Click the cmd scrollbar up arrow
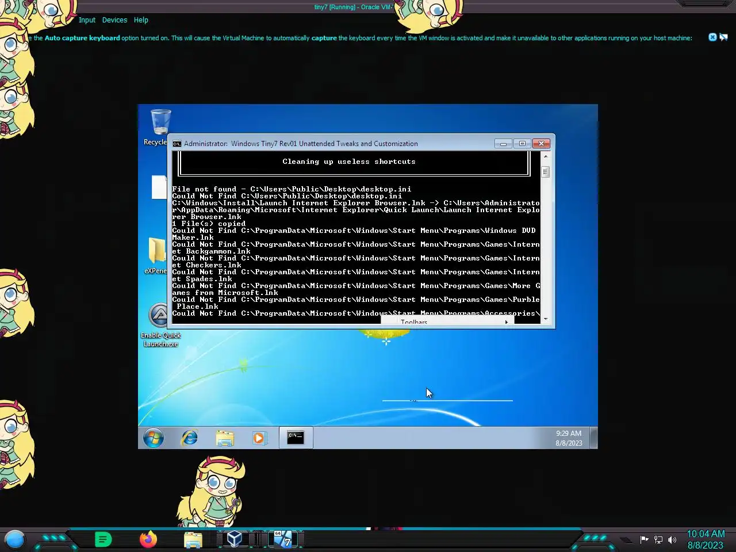 (546, 156)
